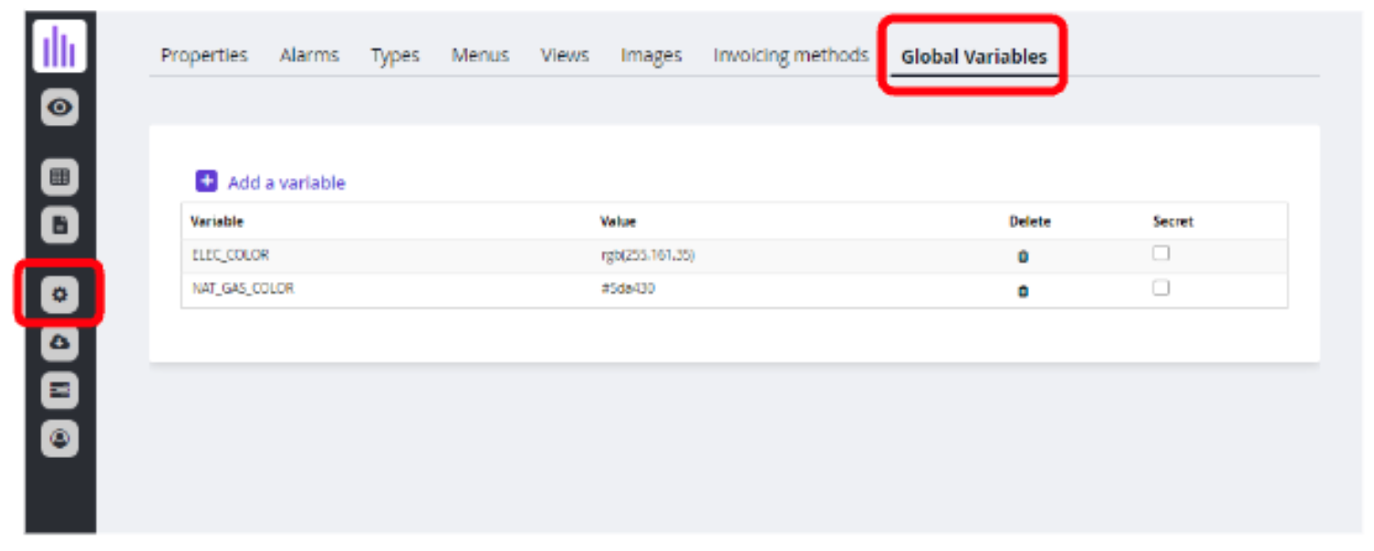
Task: Click the NAT_GAS_COLOR variable name
Action: 243,289
